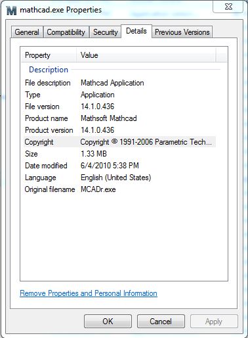
Task: Click the 6/4/2010 5:38 PM value
Action: pyautogui.click(x=110, y=166)
